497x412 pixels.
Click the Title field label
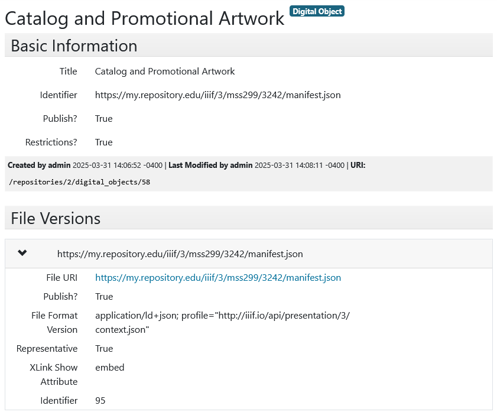tap(68, 71)
